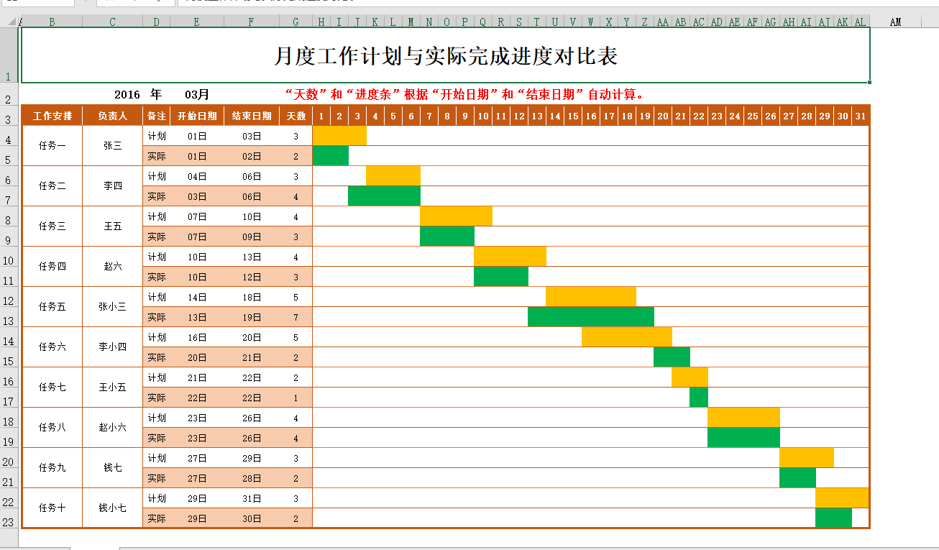939x550 pixels.
Task: Click the 李四 owner cell
Action: coord(113,186)
